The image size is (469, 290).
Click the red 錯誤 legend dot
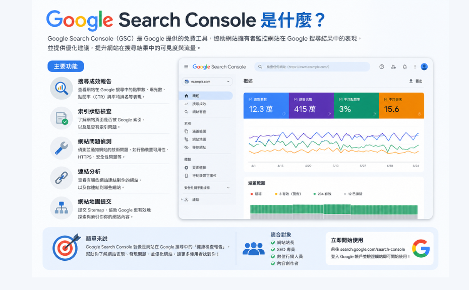[252, 194]
